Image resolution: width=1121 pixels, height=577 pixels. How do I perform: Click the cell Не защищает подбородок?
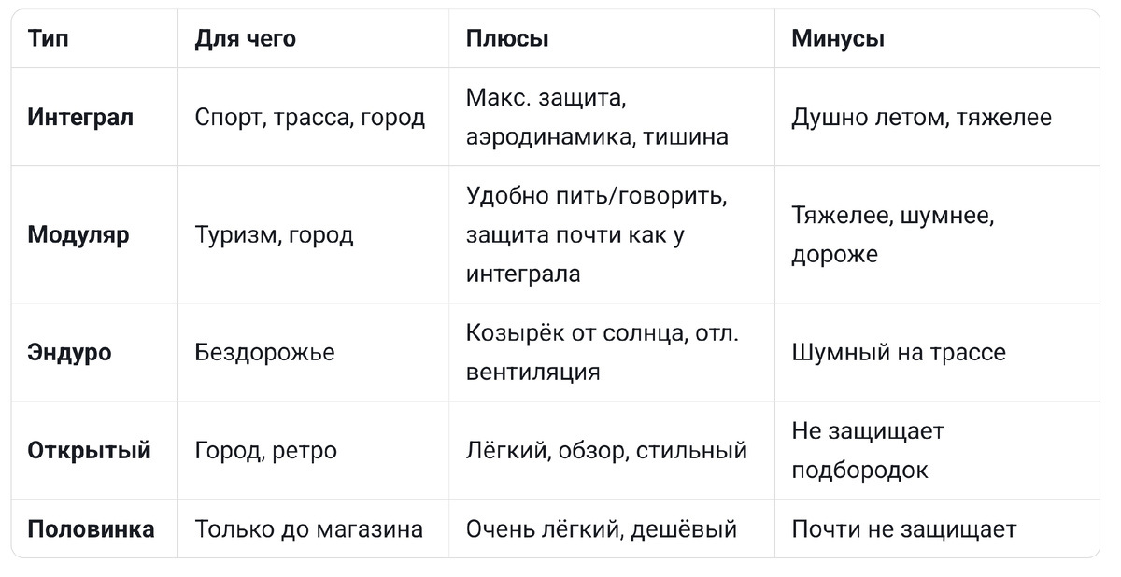(x=868, y=450)
